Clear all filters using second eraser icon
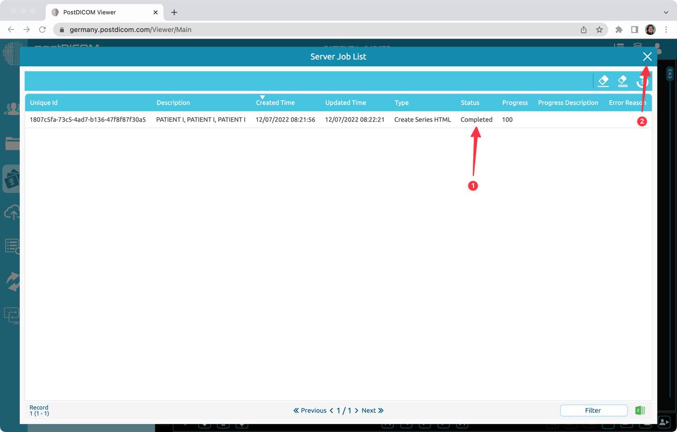The height and width of the screenshot is (432, 677). coord(622,81)
